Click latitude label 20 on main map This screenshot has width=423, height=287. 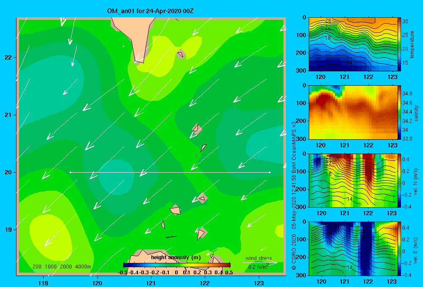tap(8, 172)
